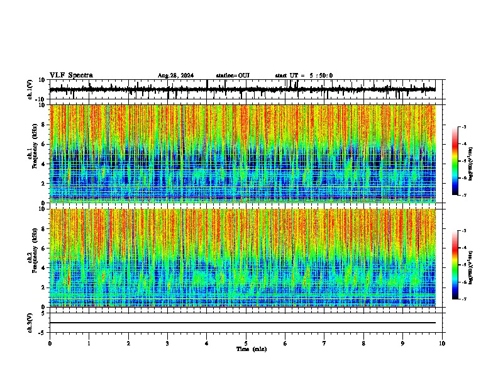The width and height of the screenshot is (498, 385).
Task: Click time axis tick label "2"
Action: point(128,343)
